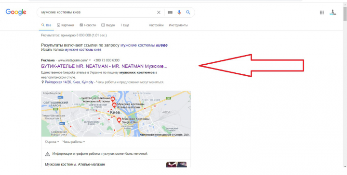The image size is (347, 175).
Task: Open the account profile avatar
Action: coord(333,12)
